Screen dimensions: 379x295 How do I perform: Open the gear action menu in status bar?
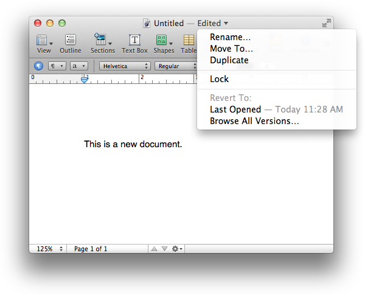[177, 249]
